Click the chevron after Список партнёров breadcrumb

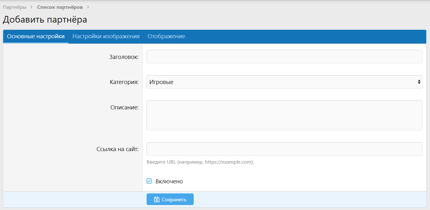pos(88,7)
